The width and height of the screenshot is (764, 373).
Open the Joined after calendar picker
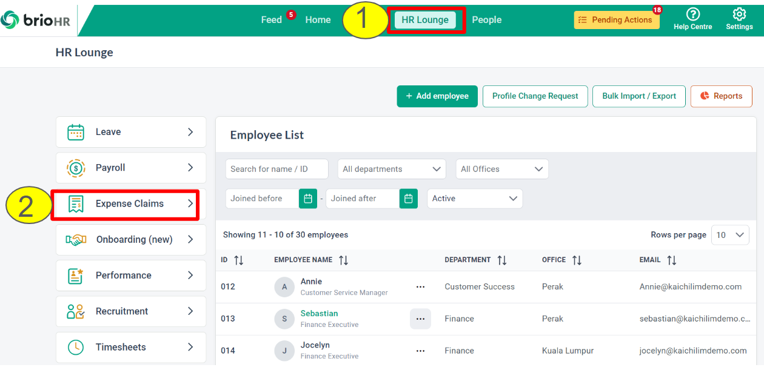pyautogui.click(x=409, y=199)
